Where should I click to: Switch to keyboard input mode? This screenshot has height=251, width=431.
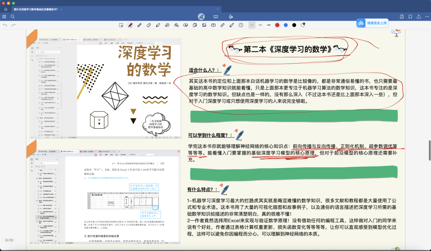click(x=216, y=17)
